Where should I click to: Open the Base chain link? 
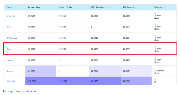9,49
